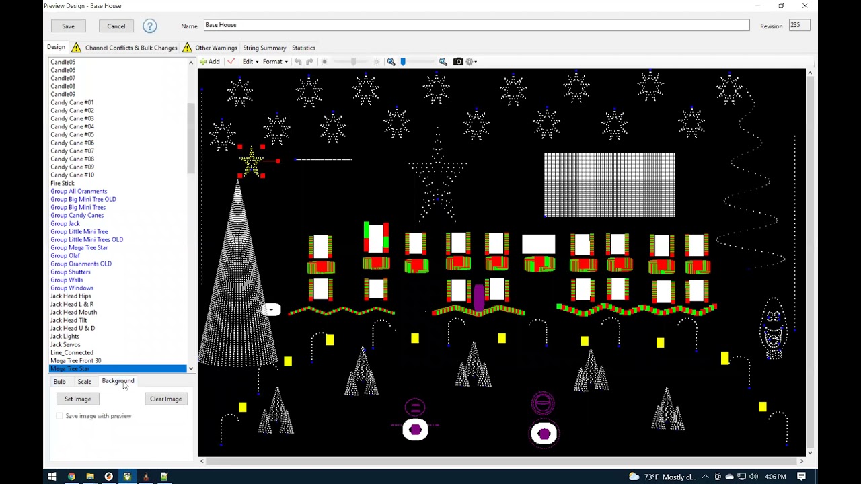The image size is (861, 484).
Task: Switch to the Design tab
Action: click(x=56, y=47)
